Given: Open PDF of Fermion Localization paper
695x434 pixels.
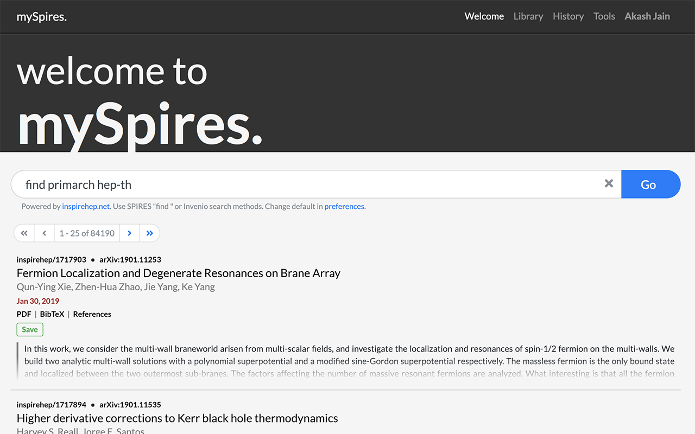Looking at the screenshot, I should (24, 314).
